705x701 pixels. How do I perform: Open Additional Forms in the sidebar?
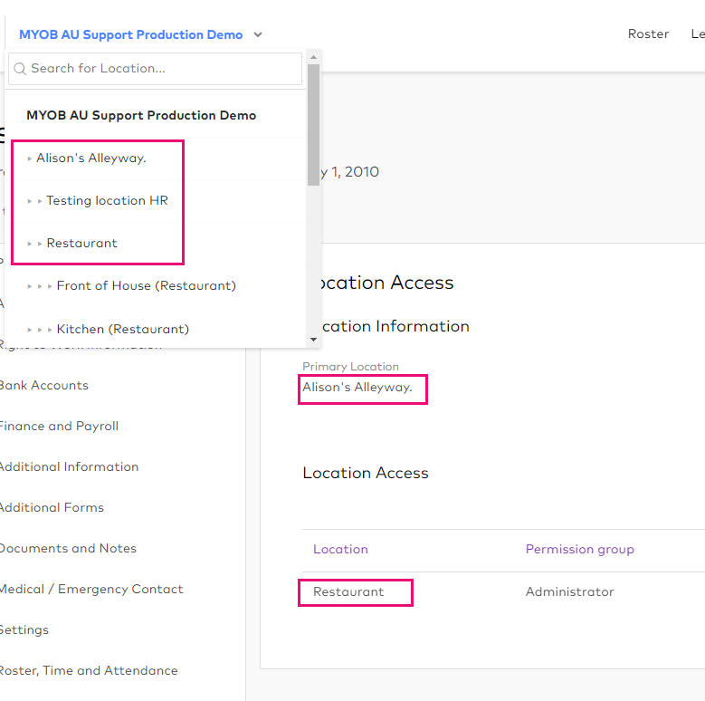click(52, 508)
